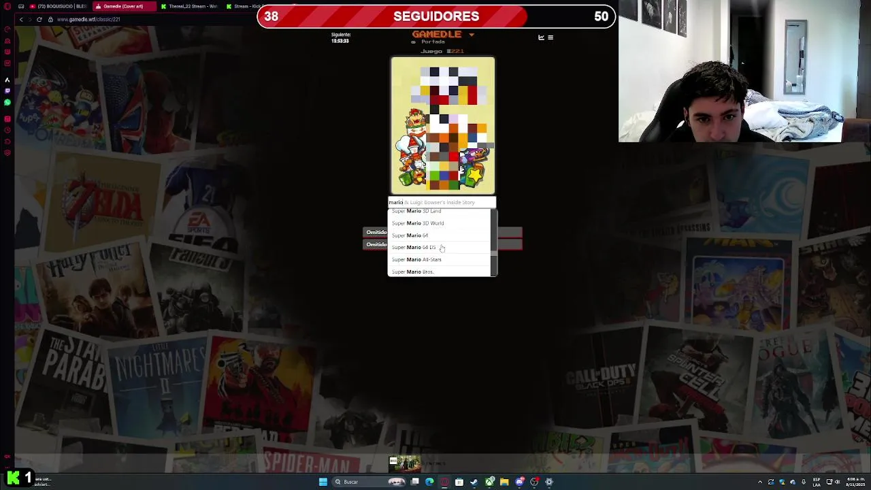Expand the GAMEDLE mode dropdown arrow
The width and height of the screenshot is (871, 490).
[x=471, y=35]
